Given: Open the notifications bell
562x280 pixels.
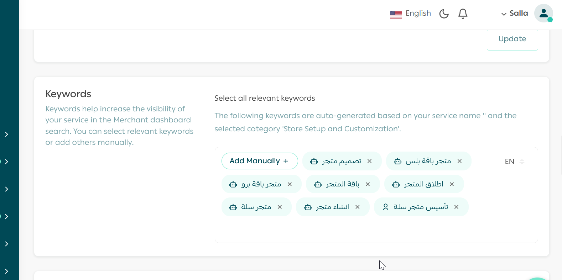Looking at the screenshot, I should click(463, 14).
